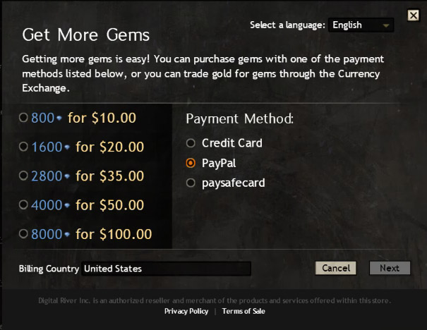Screen dimensions: 427x330
Task: Click the gem icon beside 8000
Action: [x=66, y=235]
